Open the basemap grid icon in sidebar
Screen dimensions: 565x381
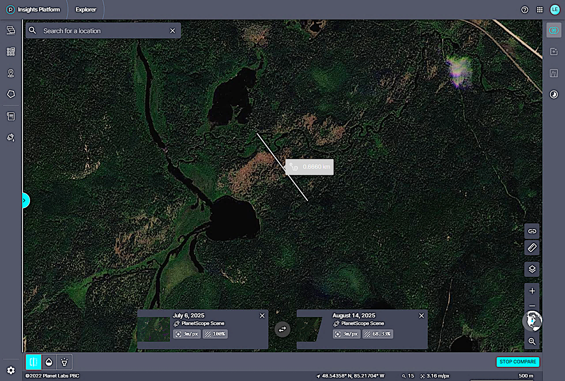click(x=11, y=52)
